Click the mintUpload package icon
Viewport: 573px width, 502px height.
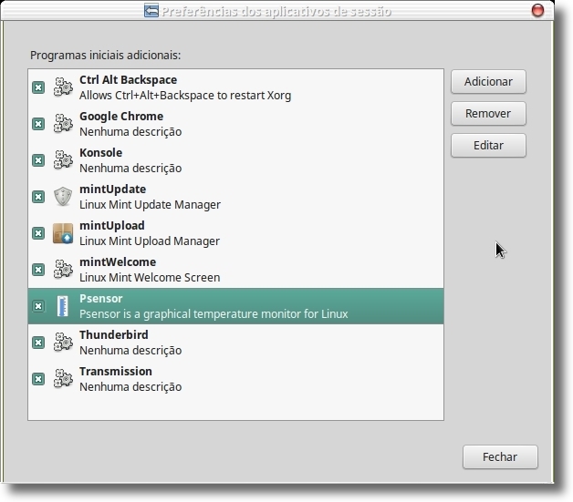63,233
